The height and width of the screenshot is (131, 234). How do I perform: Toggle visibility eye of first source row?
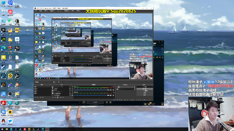tap(70, 86)
